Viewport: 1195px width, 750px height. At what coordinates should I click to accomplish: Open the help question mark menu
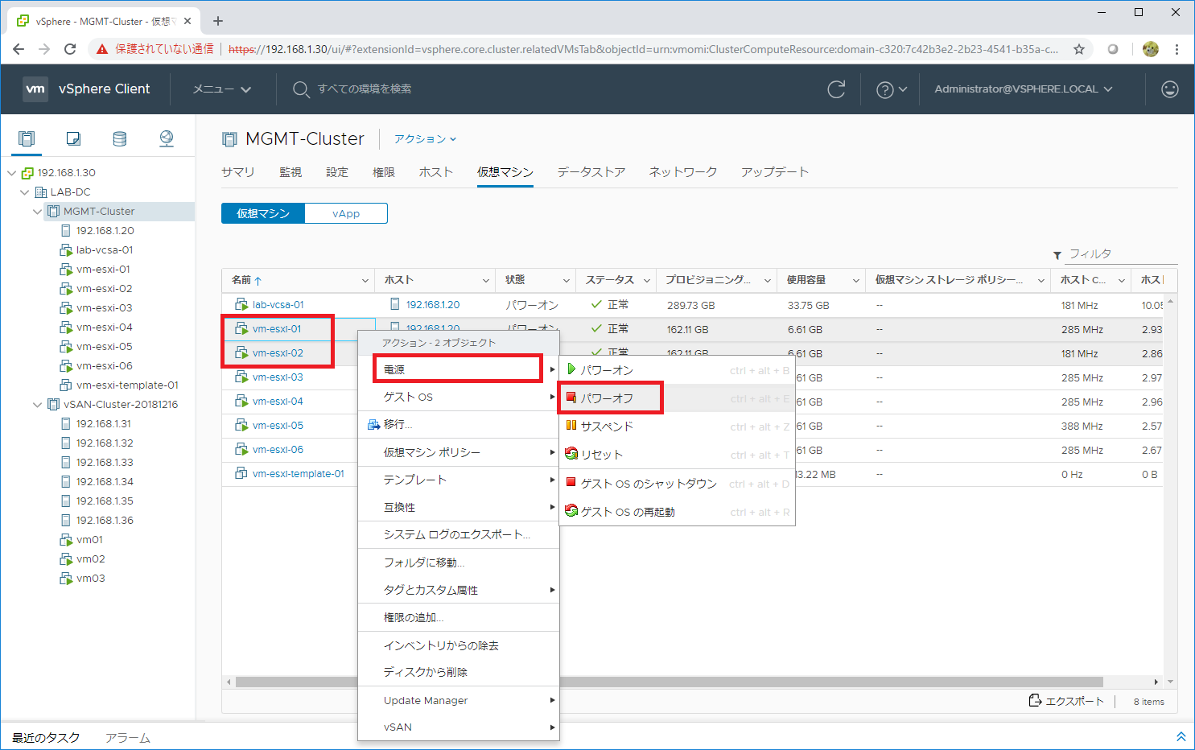click(891, 89)
